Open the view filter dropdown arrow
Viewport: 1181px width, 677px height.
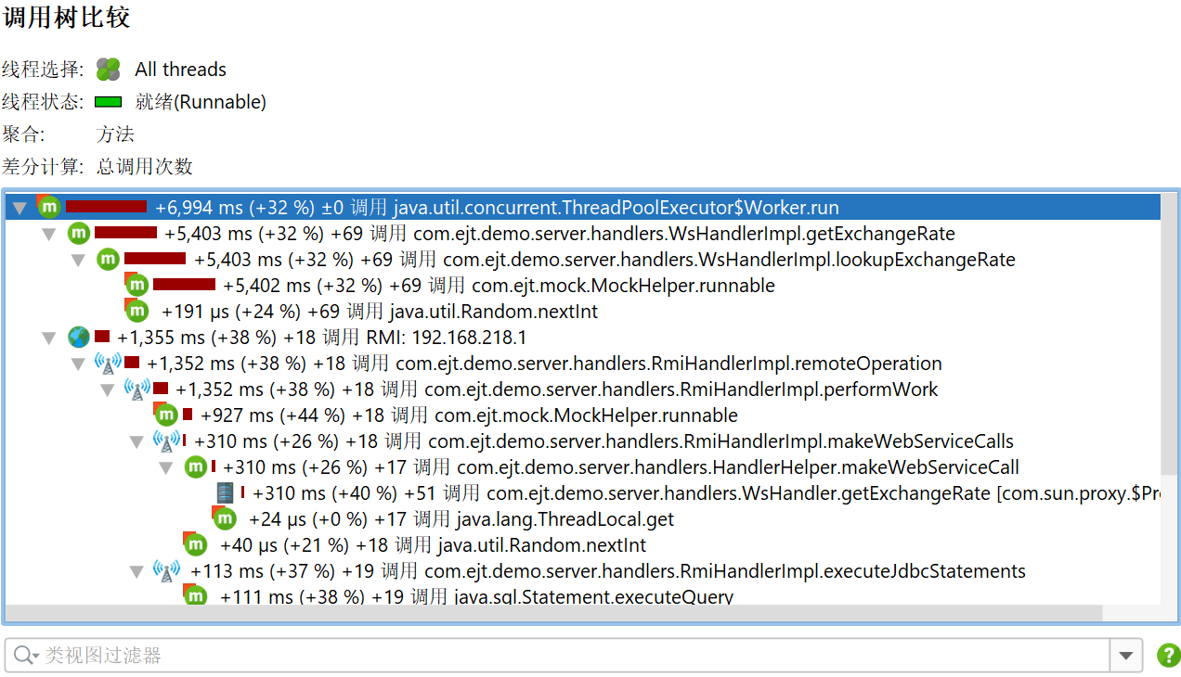click(x=1125, y=656)
